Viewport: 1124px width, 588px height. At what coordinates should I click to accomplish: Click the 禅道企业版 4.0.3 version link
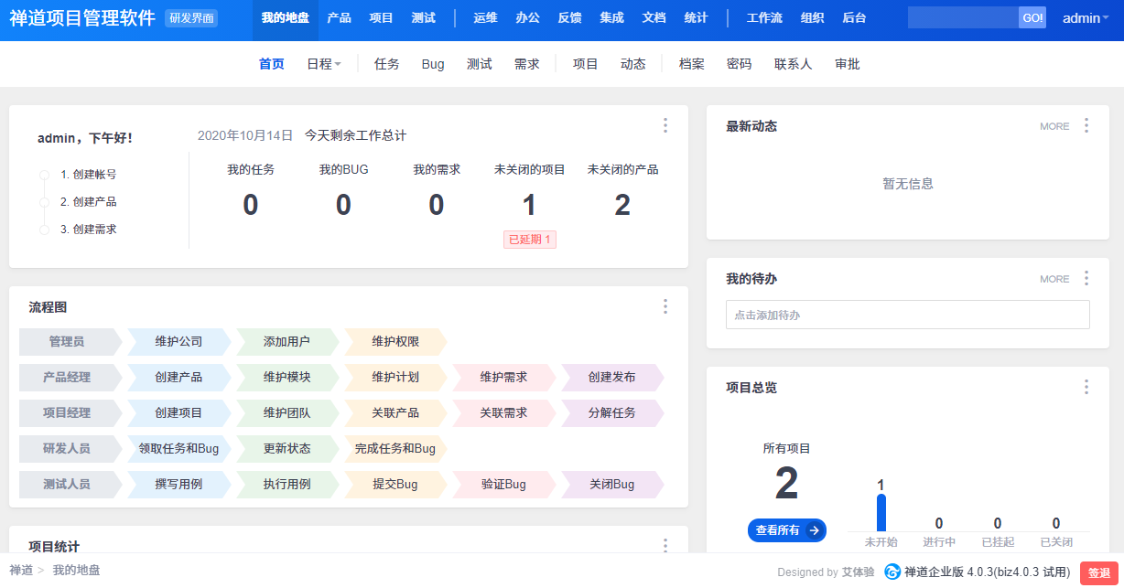tap(987, 572)
